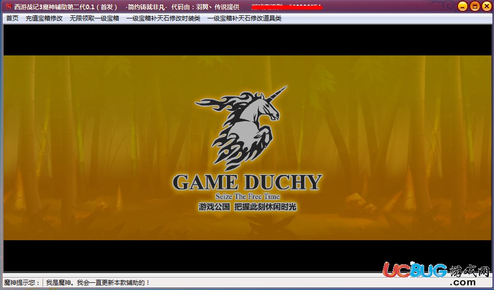
Task: Open the 首页 tab
Action: 12,18
